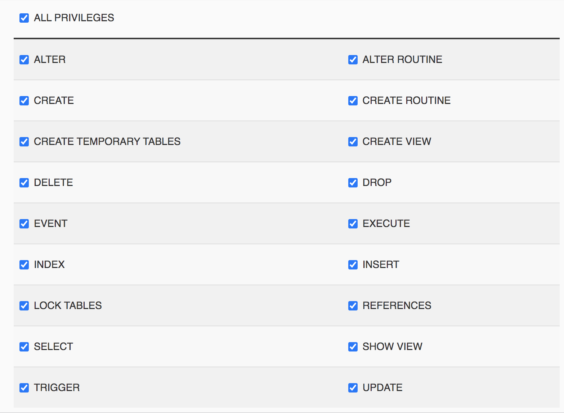Toggle CREATE TEMPORARY TABLES checkbox

pyautogui.click(x=24, y=142)
